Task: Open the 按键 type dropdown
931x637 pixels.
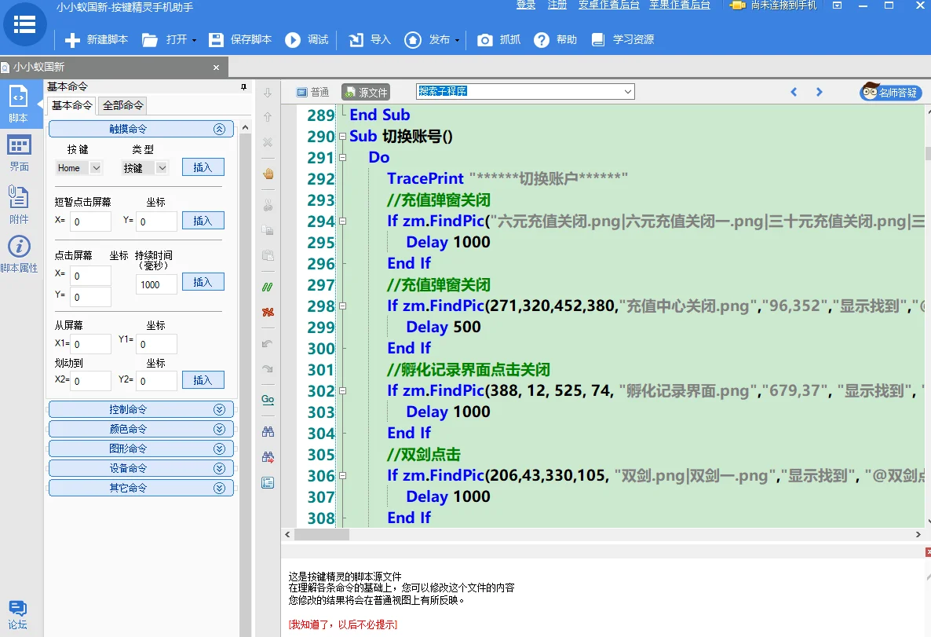Action: coord(162,168)
